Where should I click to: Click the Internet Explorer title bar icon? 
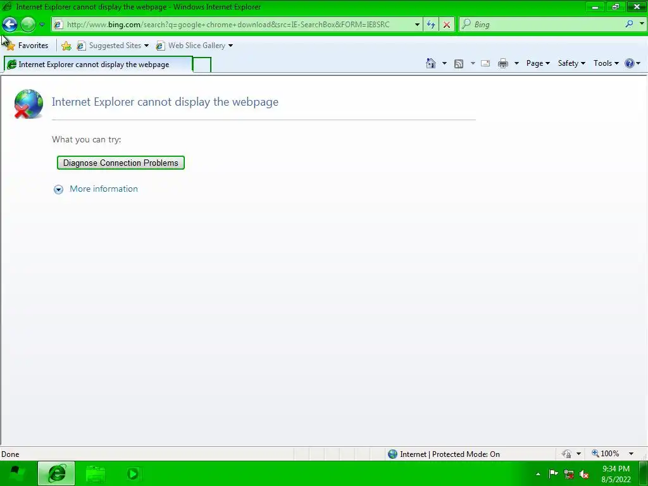7,6
